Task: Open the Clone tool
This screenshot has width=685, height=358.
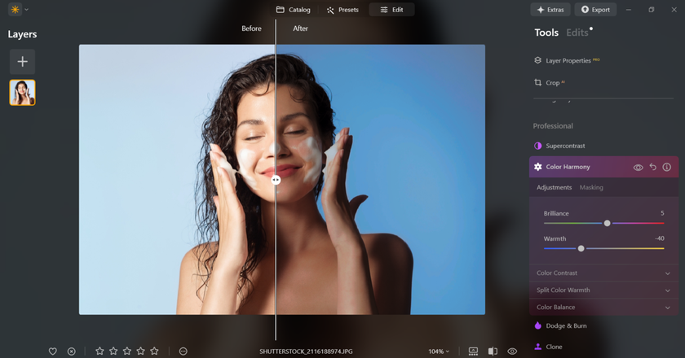Action: pyautogui.click(x=548, y=347)
